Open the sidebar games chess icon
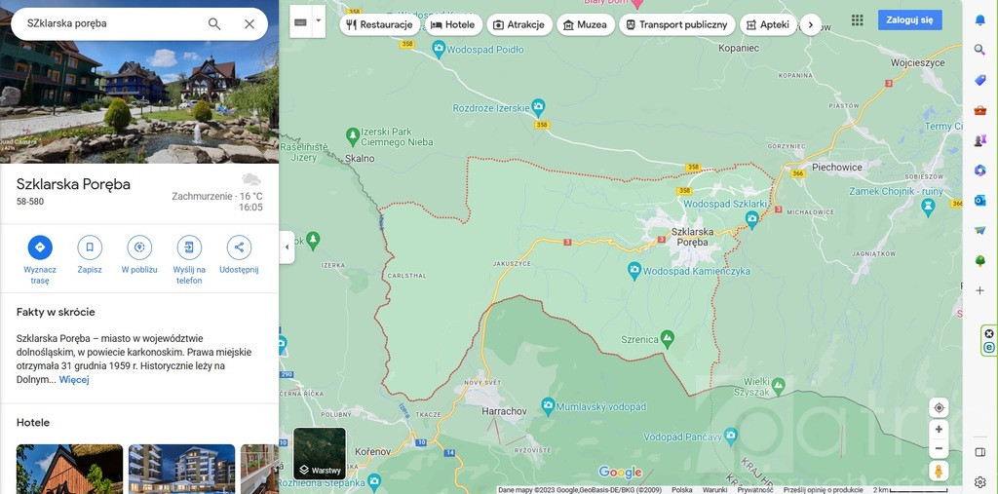Viewport: 998px width, 494px height. coord(980,140)
